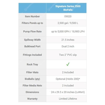Select the 21.5 inches value

(x=68, y=40)
